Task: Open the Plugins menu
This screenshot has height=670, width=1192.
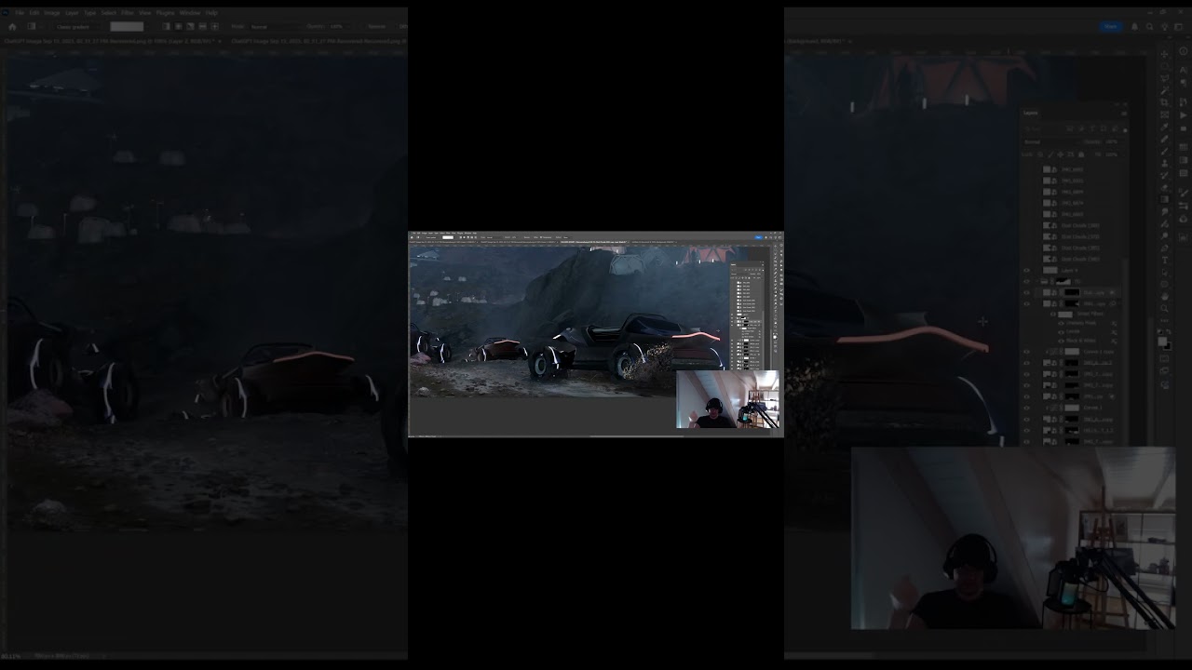Action: pos(165,12)
